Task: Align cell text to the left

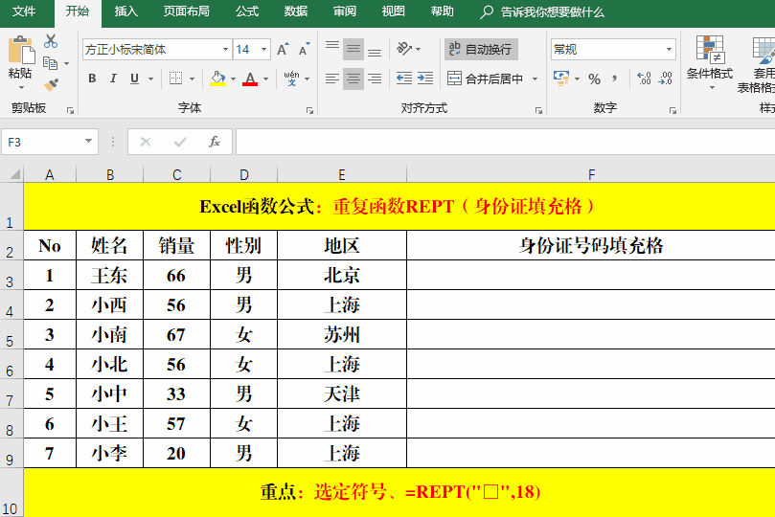Action: (332, 78)
